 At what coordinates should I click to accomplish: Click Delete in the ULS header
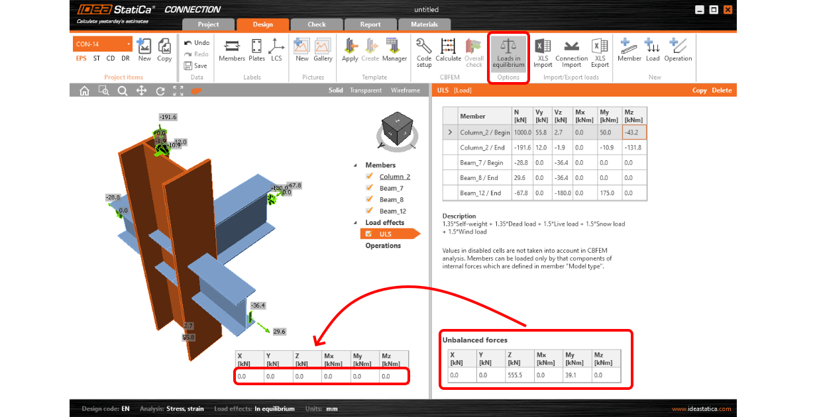coord(722,91)
